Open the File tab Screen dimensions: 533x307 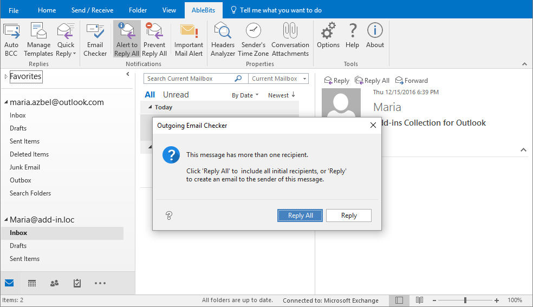(x=14, y=10)
